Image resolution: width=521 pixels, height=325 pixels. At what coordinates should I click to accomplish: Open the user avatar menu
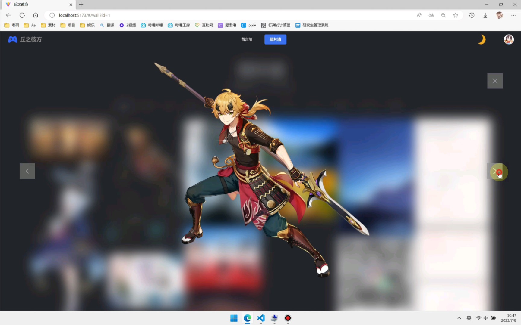pos(509,39)
